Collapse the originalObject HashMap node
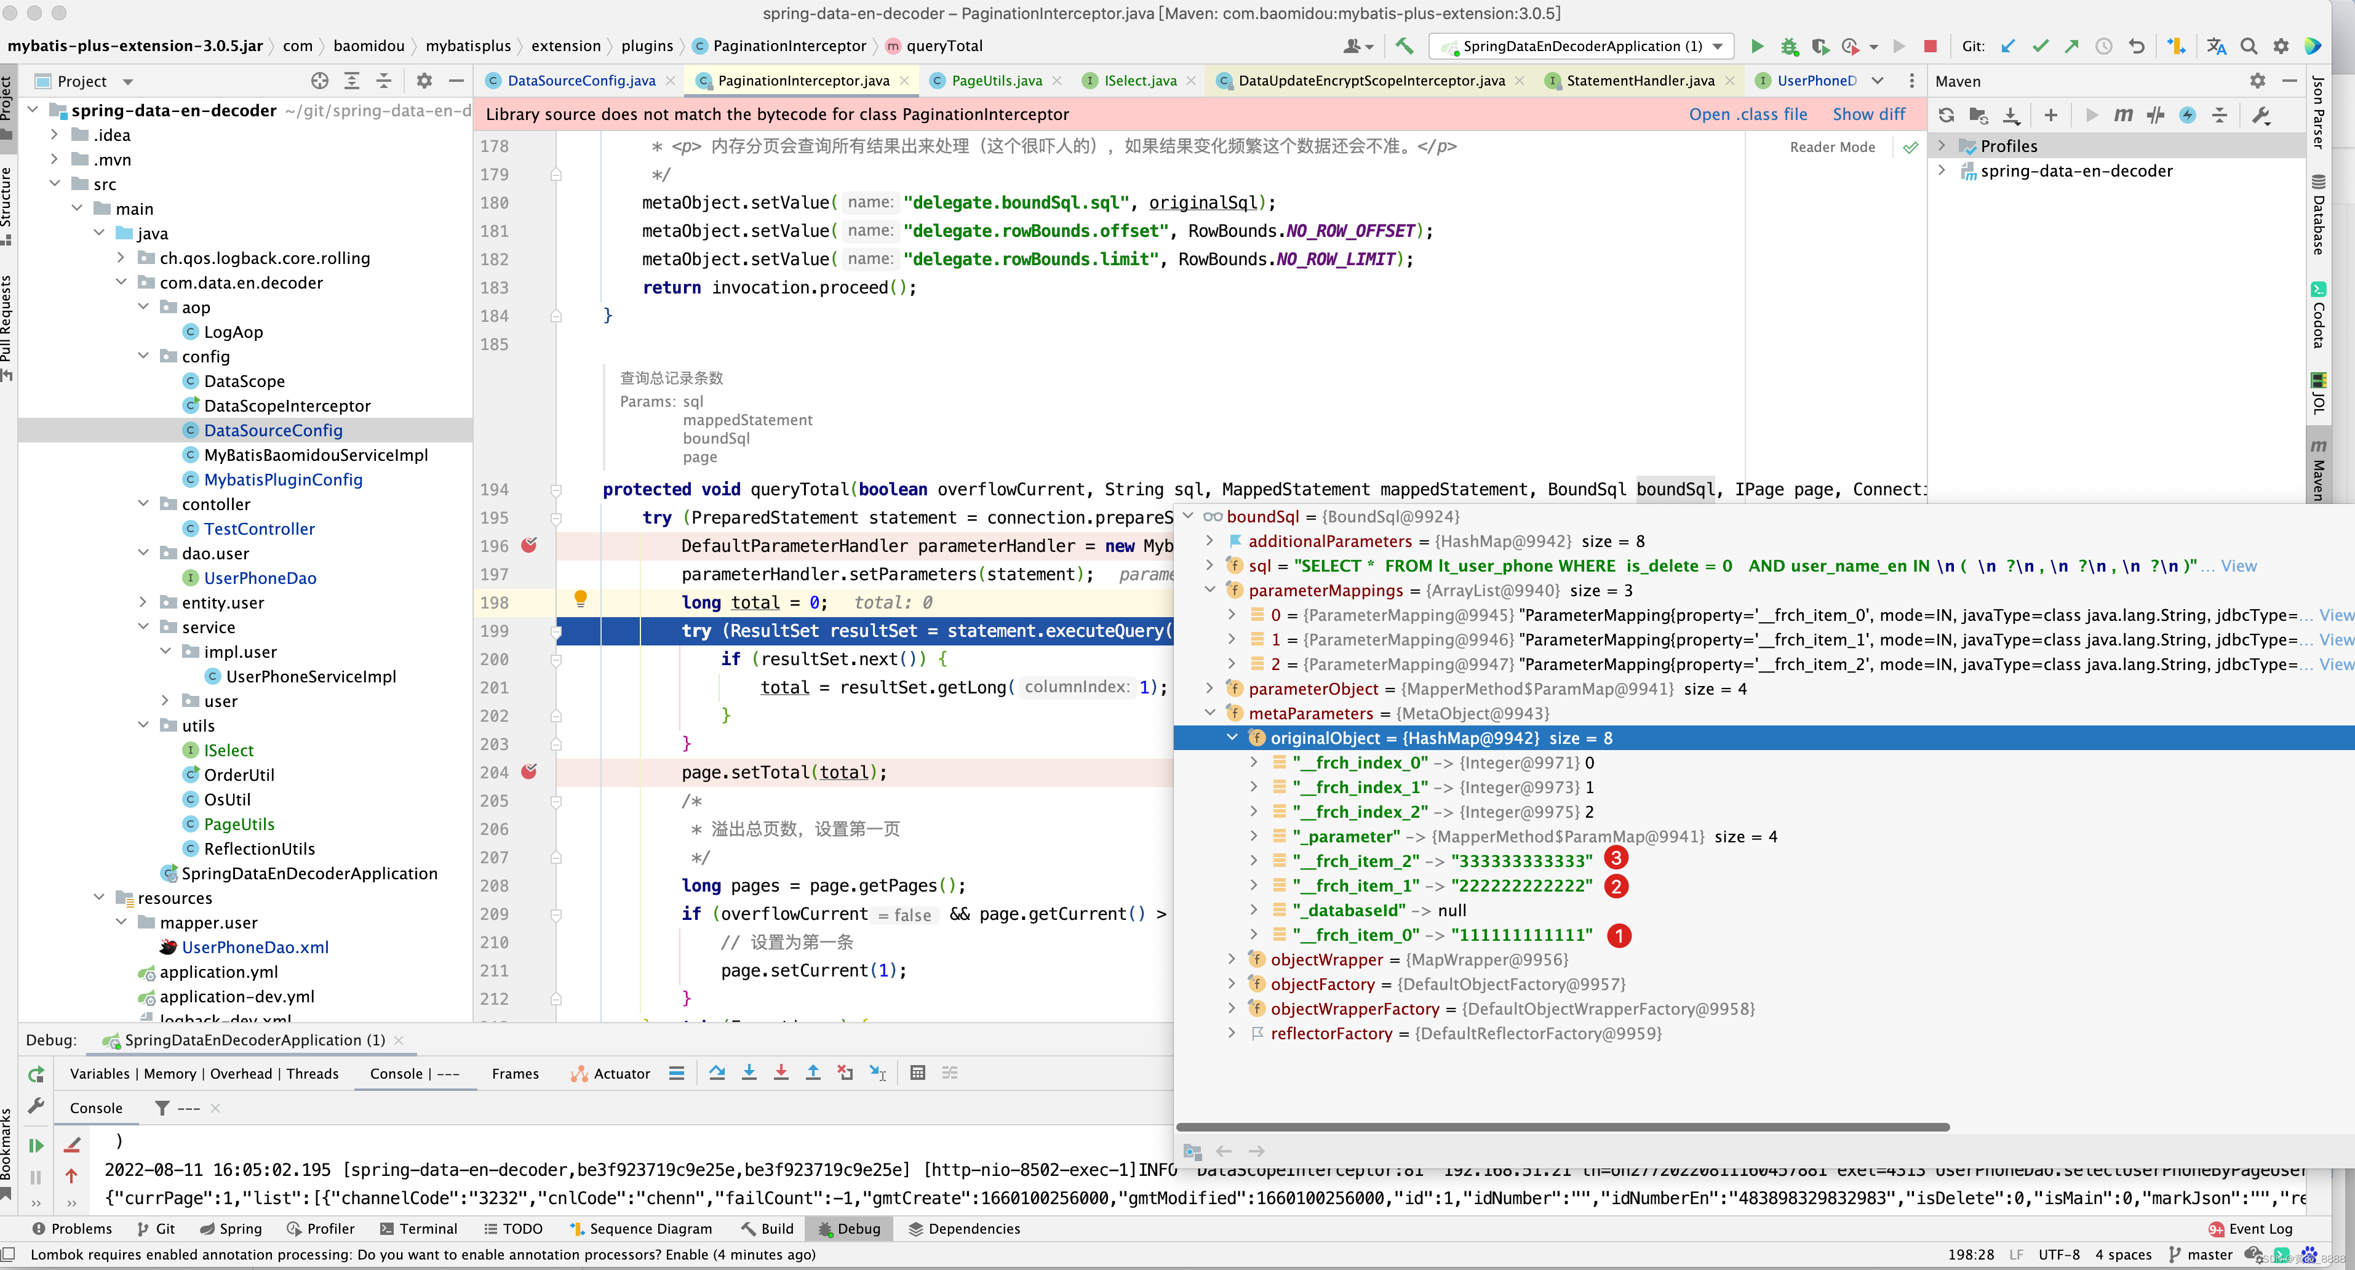Viewport: 2355px width, 1270px height. tap(1232, 737)
